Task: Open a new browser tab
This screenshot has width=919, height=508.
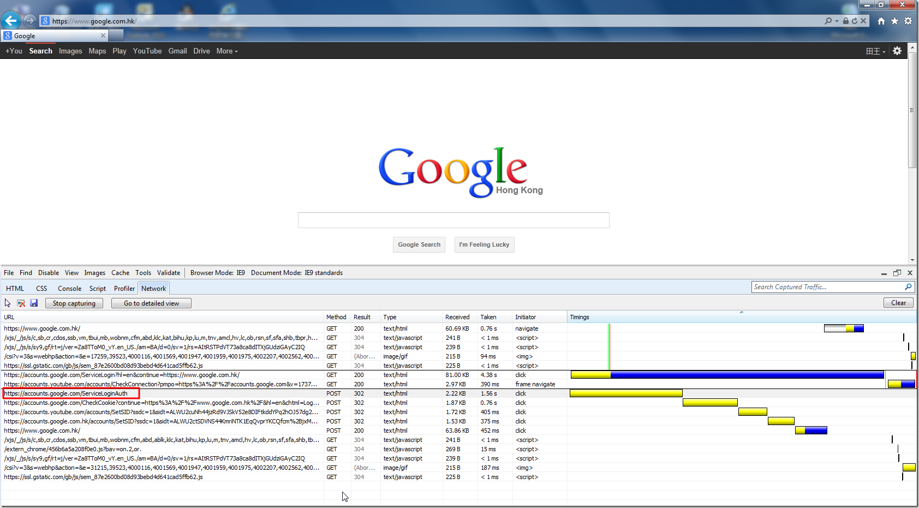Action: (116, 35)
